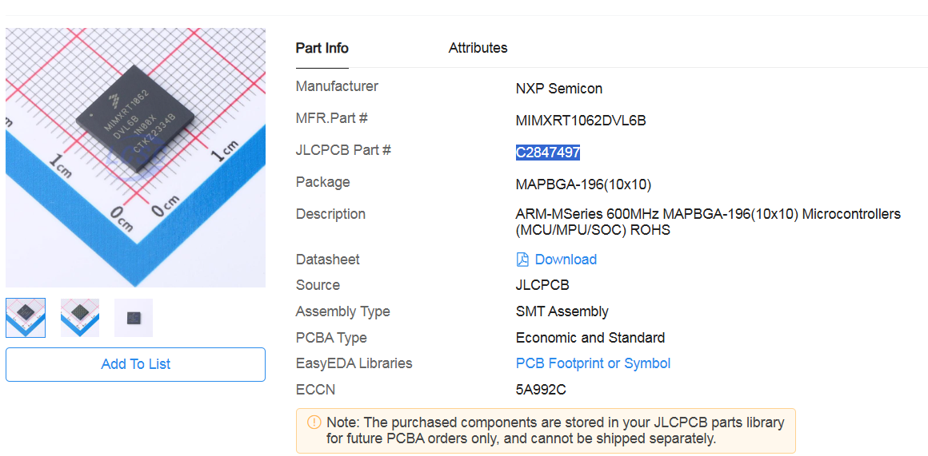The image size is (928, 456).
Task: Click the note text about purchased components
Action: 554,430
